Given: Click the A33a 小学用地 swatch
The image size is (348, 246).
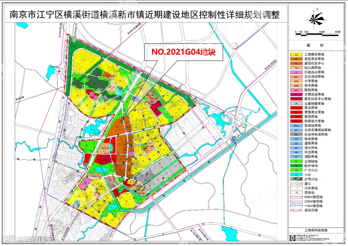Looking at the screenshot, I should pos(296,81).
